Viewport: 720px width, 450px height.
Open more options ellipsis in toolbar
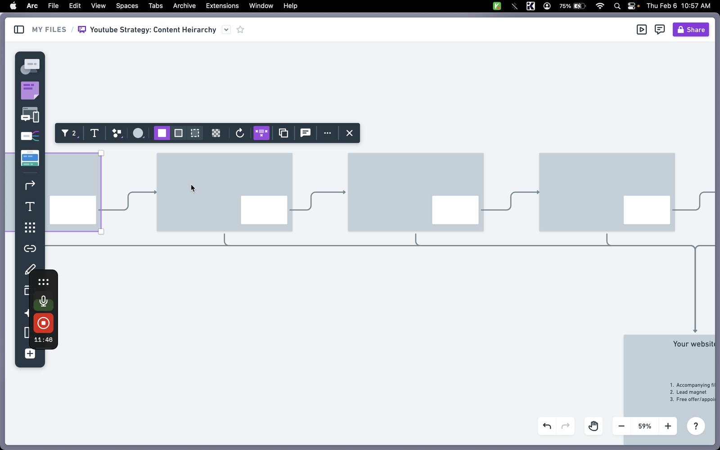(327, 133)
